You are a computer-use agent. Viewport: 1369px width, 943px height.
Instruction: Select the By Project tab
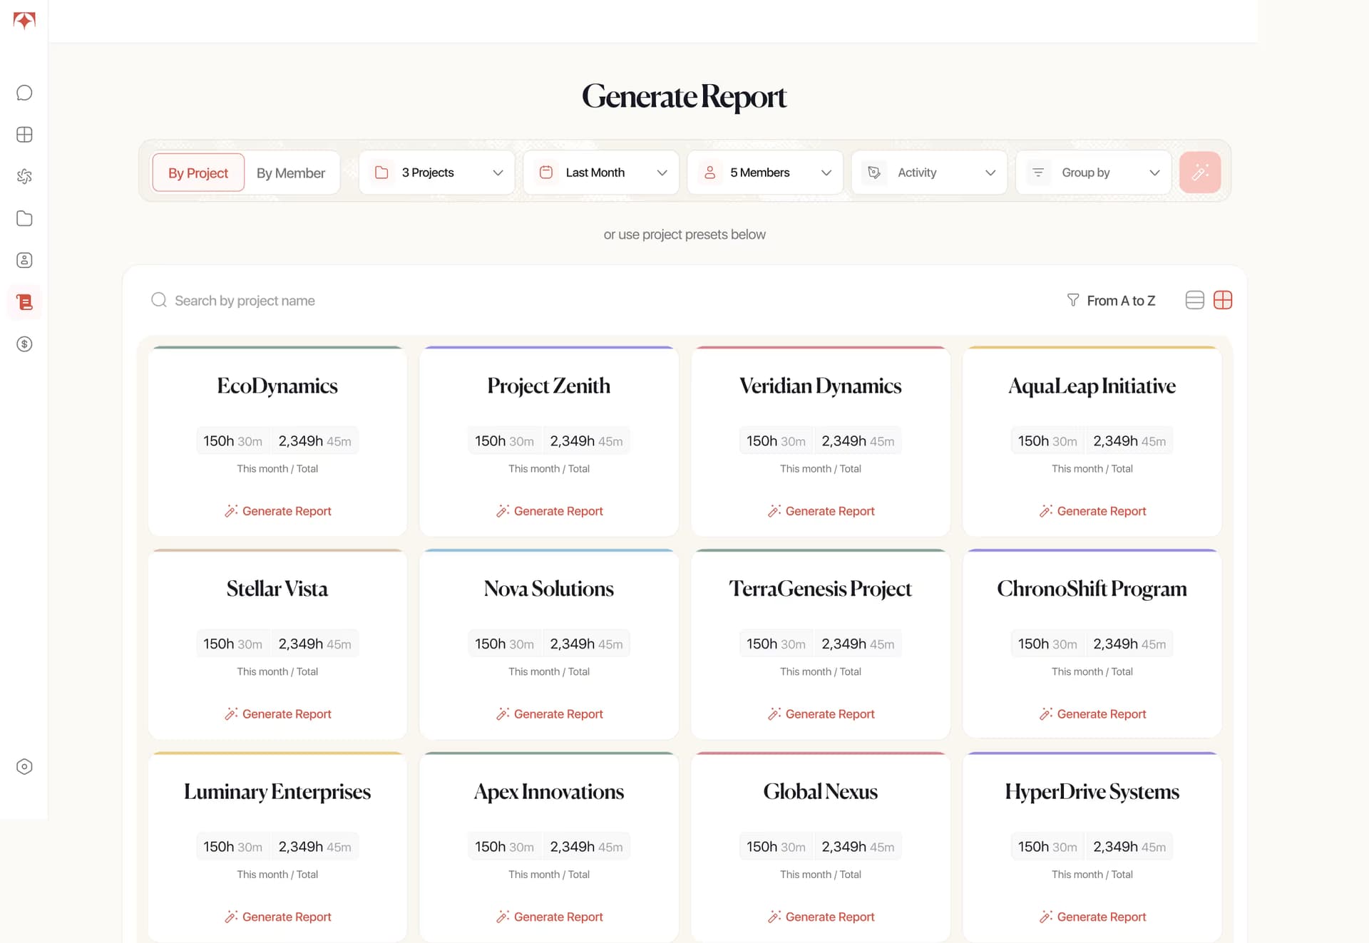click(198, 172)
